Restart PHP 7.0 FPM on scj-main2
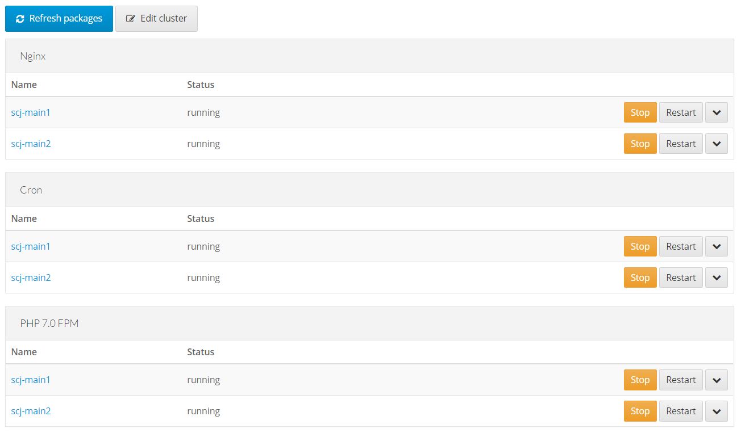Viewport: 737px width, 433px height. point(681,411)
